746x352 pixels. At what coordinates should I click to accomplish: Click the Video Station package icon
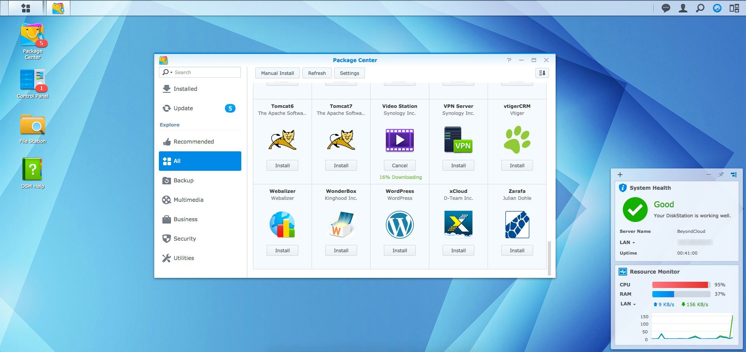400,140
